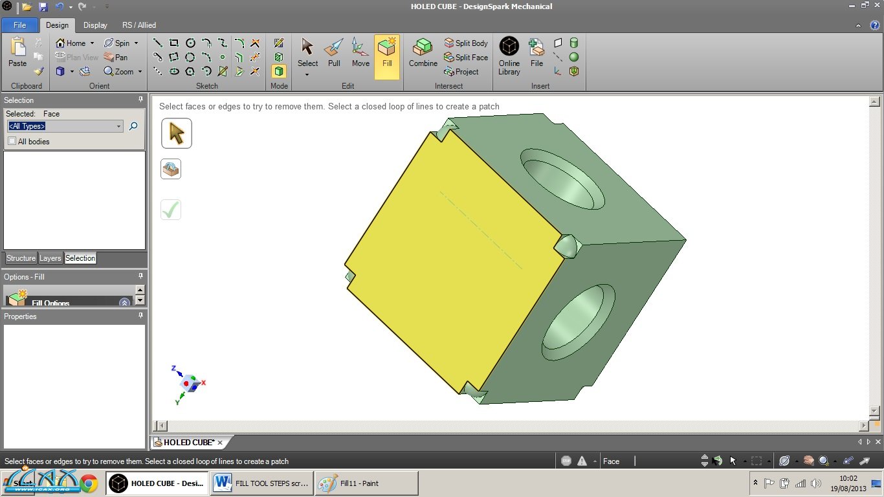Expand the Select tool dropdown arrow

click(307, 74)
